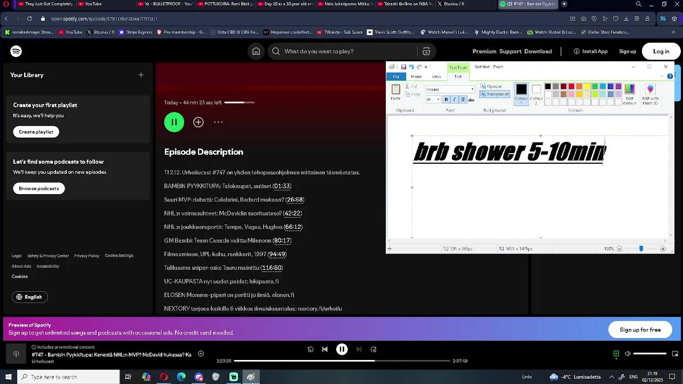The image size is (683, 384).
Task: Click Paint zoom slider handle
Action: (x=641, y=249)
